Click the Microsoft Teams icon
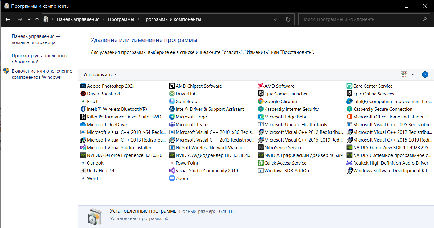Image resolution: width=434 pixels, height=228 pixels. [x=172, y=125]
